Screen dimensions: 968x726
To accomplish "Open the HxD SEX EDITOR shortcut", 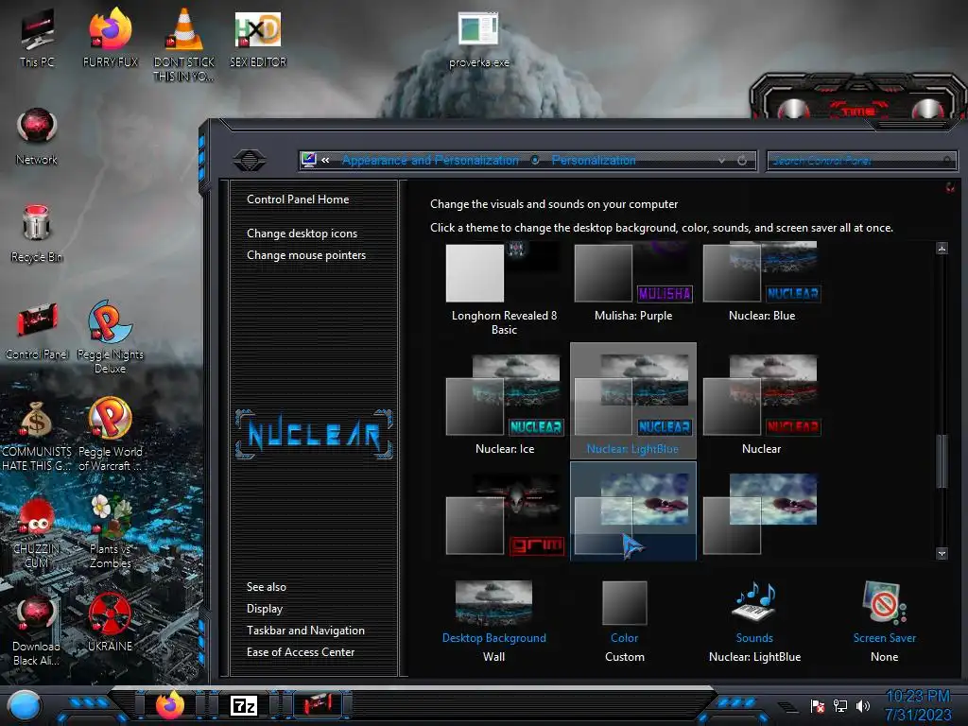I will coord(257,39).
